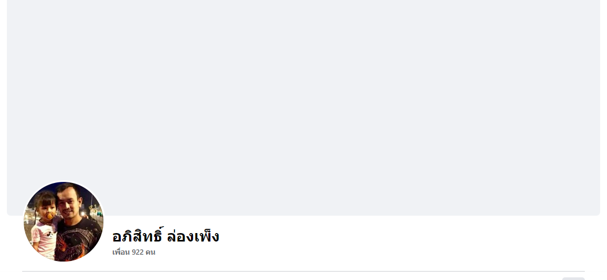Click the empty gray cover photo area
607x280 pixels.
point(304,108)
